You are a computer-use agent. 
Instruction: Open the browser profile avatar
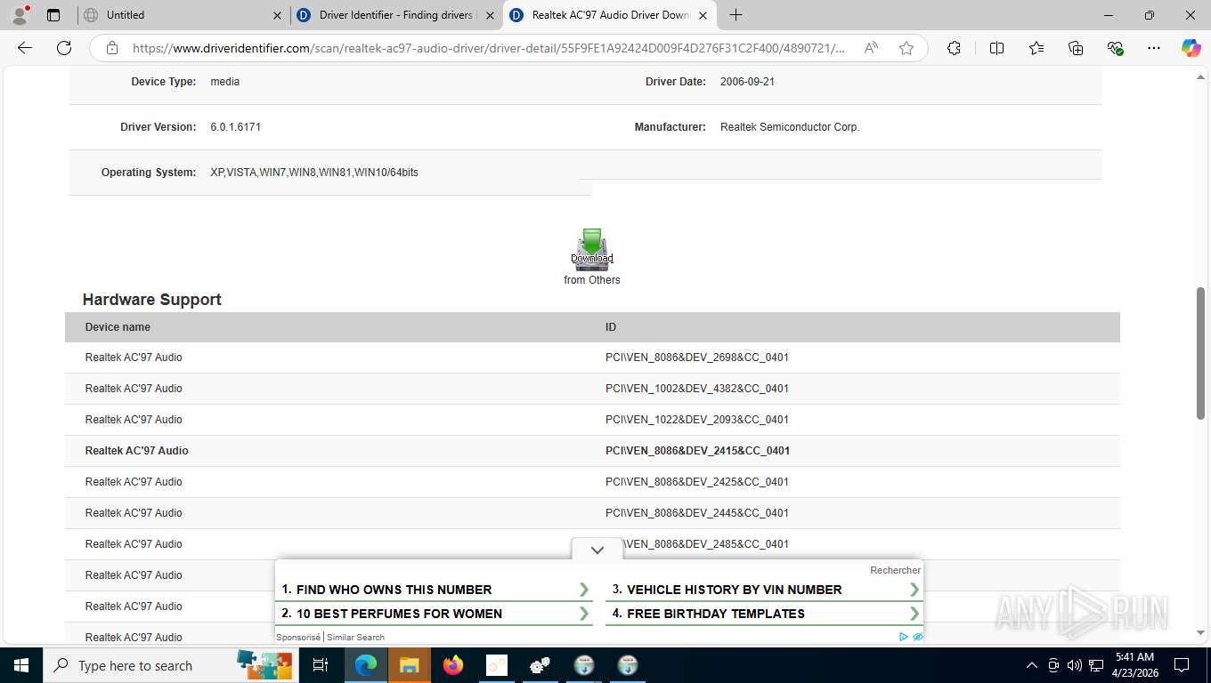(x=20, y=15)
